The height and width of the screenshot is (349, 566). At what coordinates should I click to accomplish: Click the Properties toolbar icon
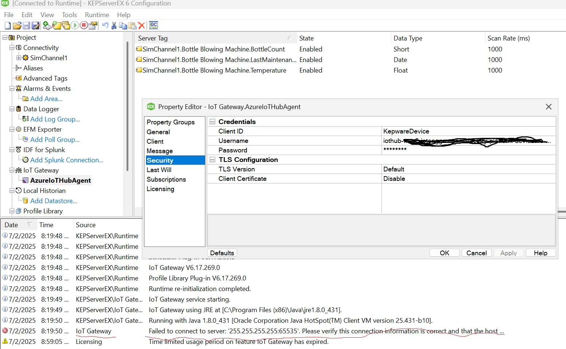pyautogui.click(x=93, y=25)
